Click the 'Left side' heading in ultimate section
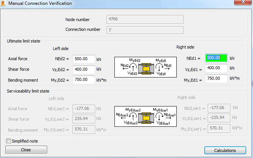This screenshot has width=253, height=158. tap(61, 49)
